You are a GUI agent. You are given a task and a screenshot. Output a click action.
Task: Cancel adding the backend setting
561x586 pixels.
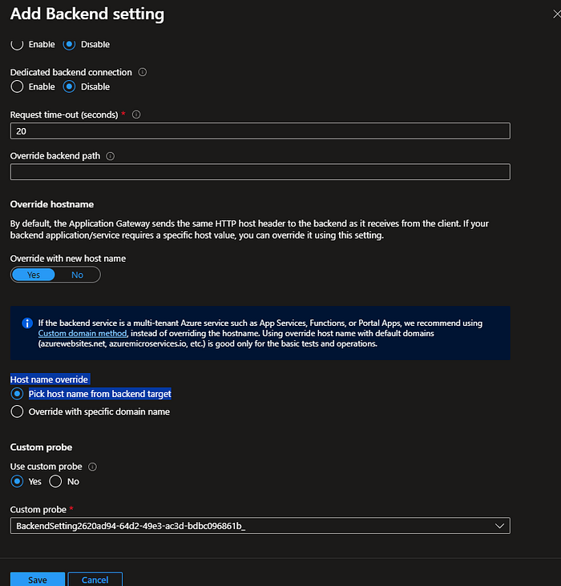(95, 580)
